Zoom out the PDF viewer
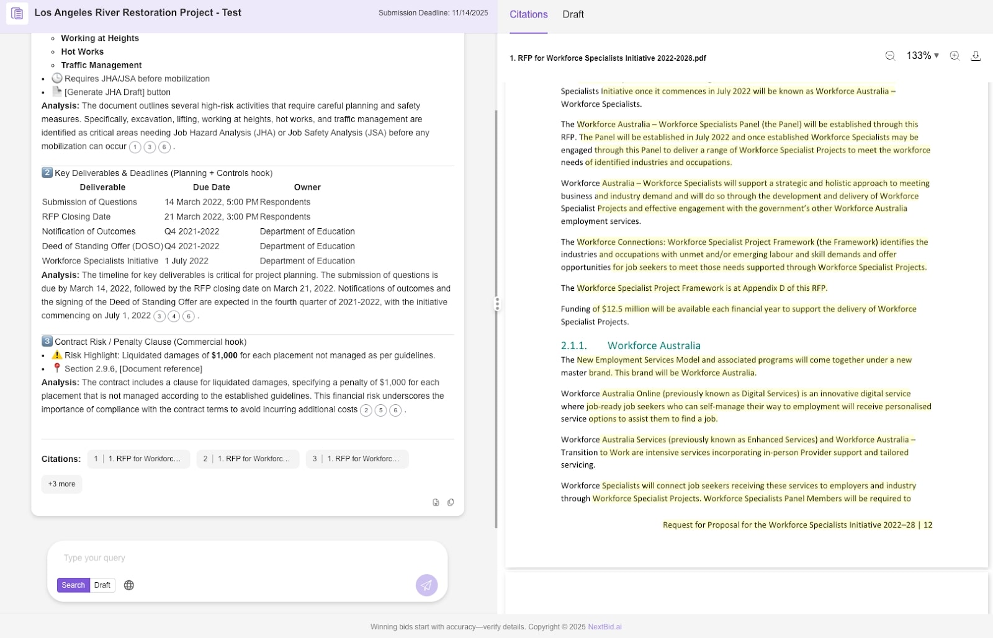This screenshot has width=993, height=638. click(890, 56)
